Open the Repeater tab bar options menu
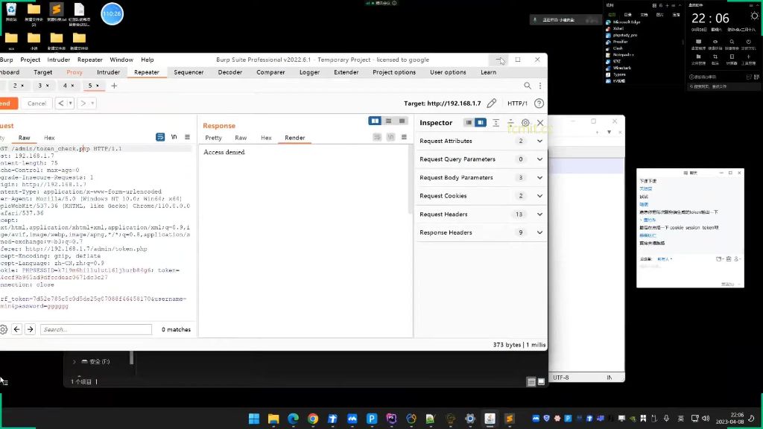This screenshot has height=429, width=763. (x=540, y=86)
